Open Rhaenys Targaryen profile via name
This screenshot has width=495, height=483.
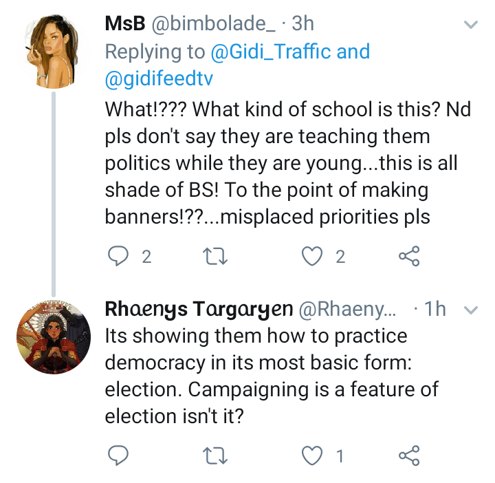tap(198, 310)
